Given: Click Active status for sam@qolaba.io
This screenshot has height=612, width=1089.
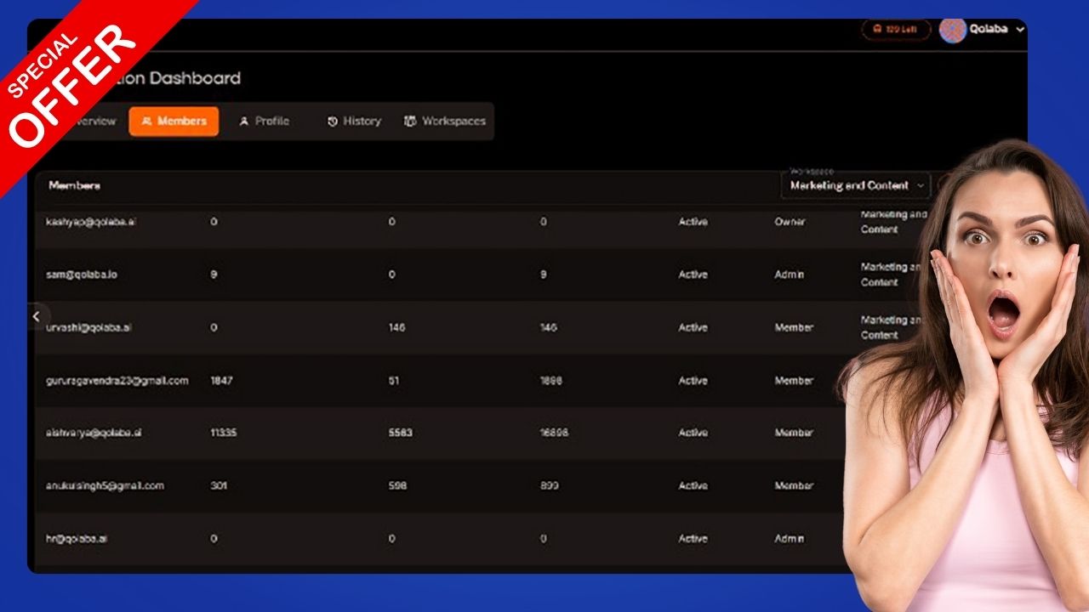Looking at the screenshot, I should [x=693, y=275].
